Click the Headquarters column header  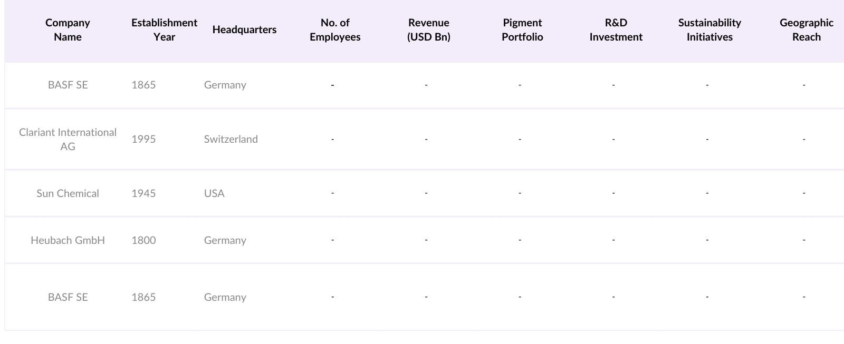(x=244, y=30)
